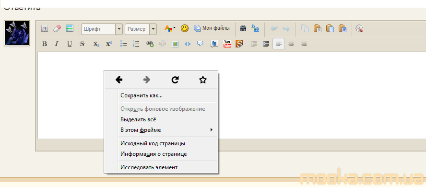The image size is (426, 187).
Task: Insert a bulleted list
Action: [x=124, y=44]
